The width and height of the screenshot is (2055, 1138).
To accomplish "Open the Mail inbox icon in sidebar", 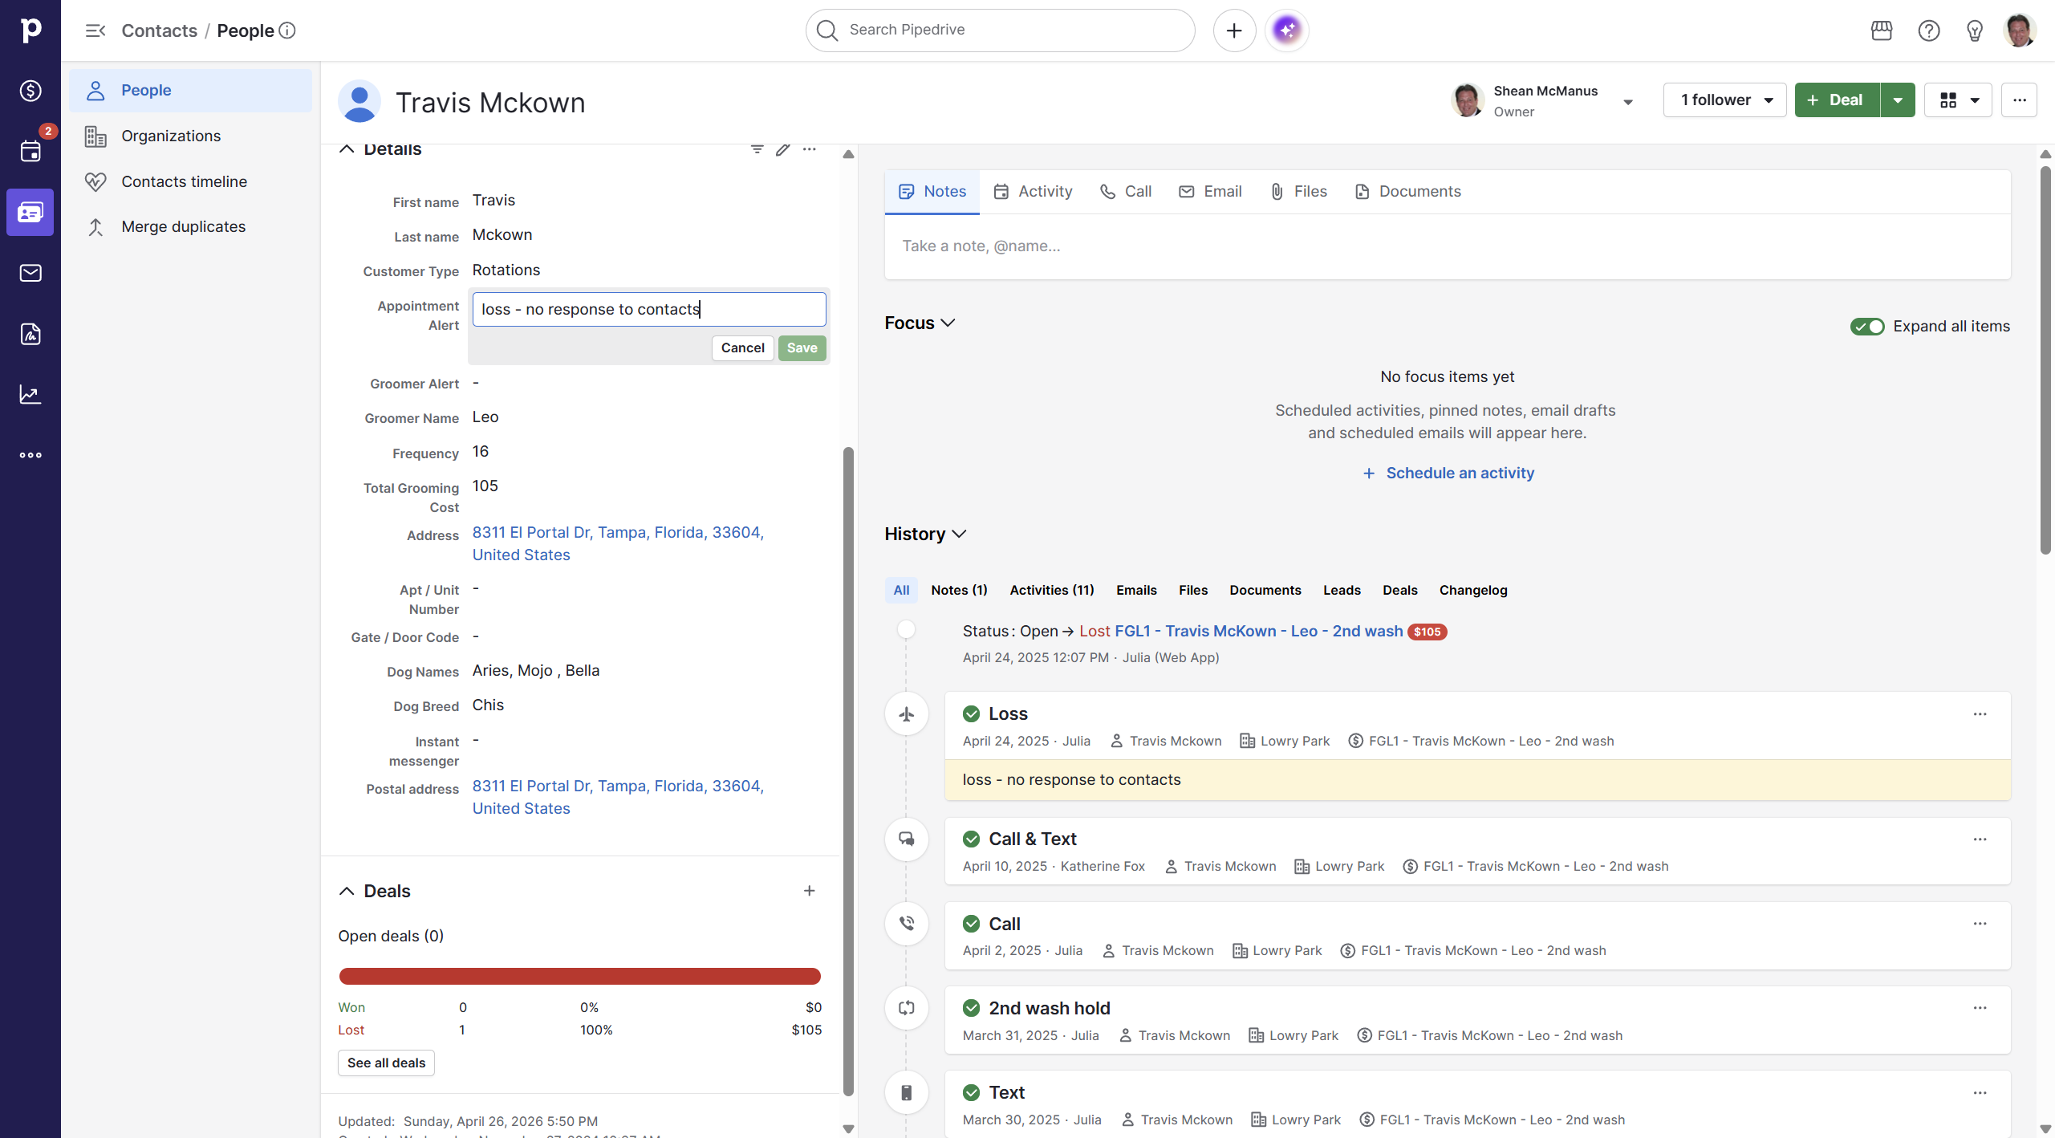I will (30, 273).
